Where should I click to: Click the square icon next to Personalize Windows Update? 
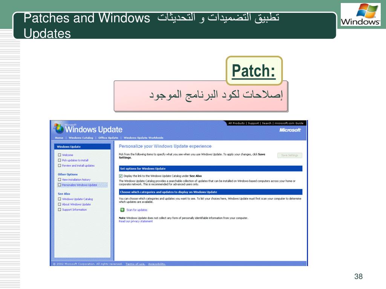click(59, 185)
